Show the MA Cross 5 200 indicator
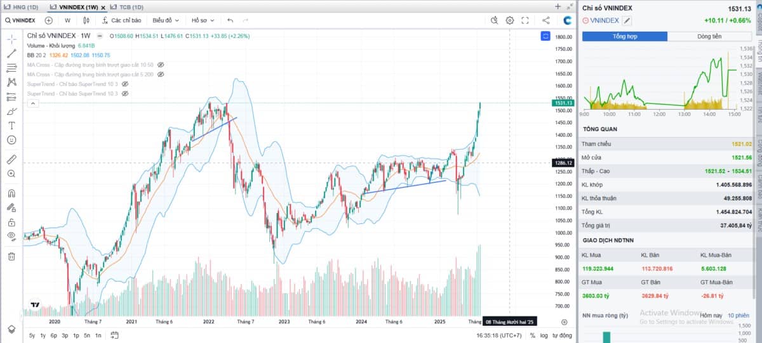The height and width of the screenshot is (343, 762). [160, 74]
